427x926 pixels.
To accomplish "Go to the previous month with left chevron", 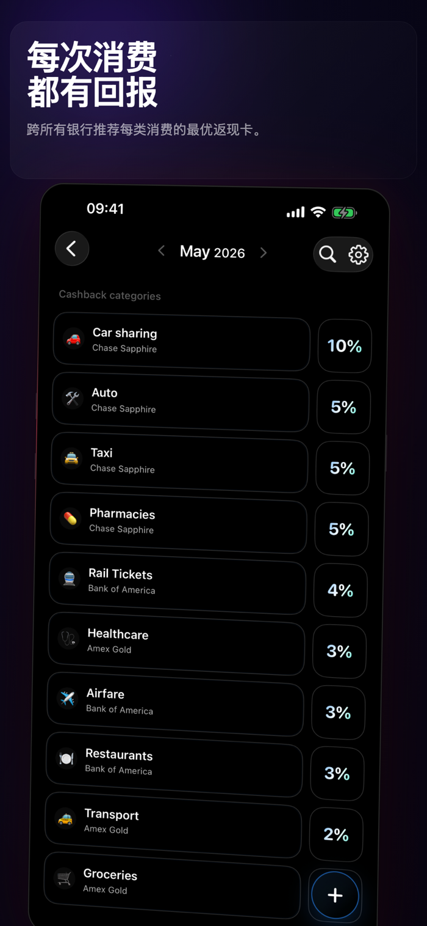I will point(162,251).
